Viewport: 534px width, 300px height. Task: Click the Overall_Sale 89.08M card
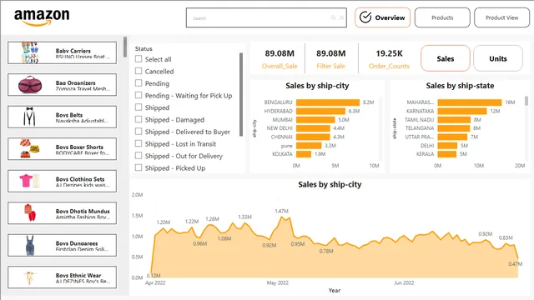[280, 58]
